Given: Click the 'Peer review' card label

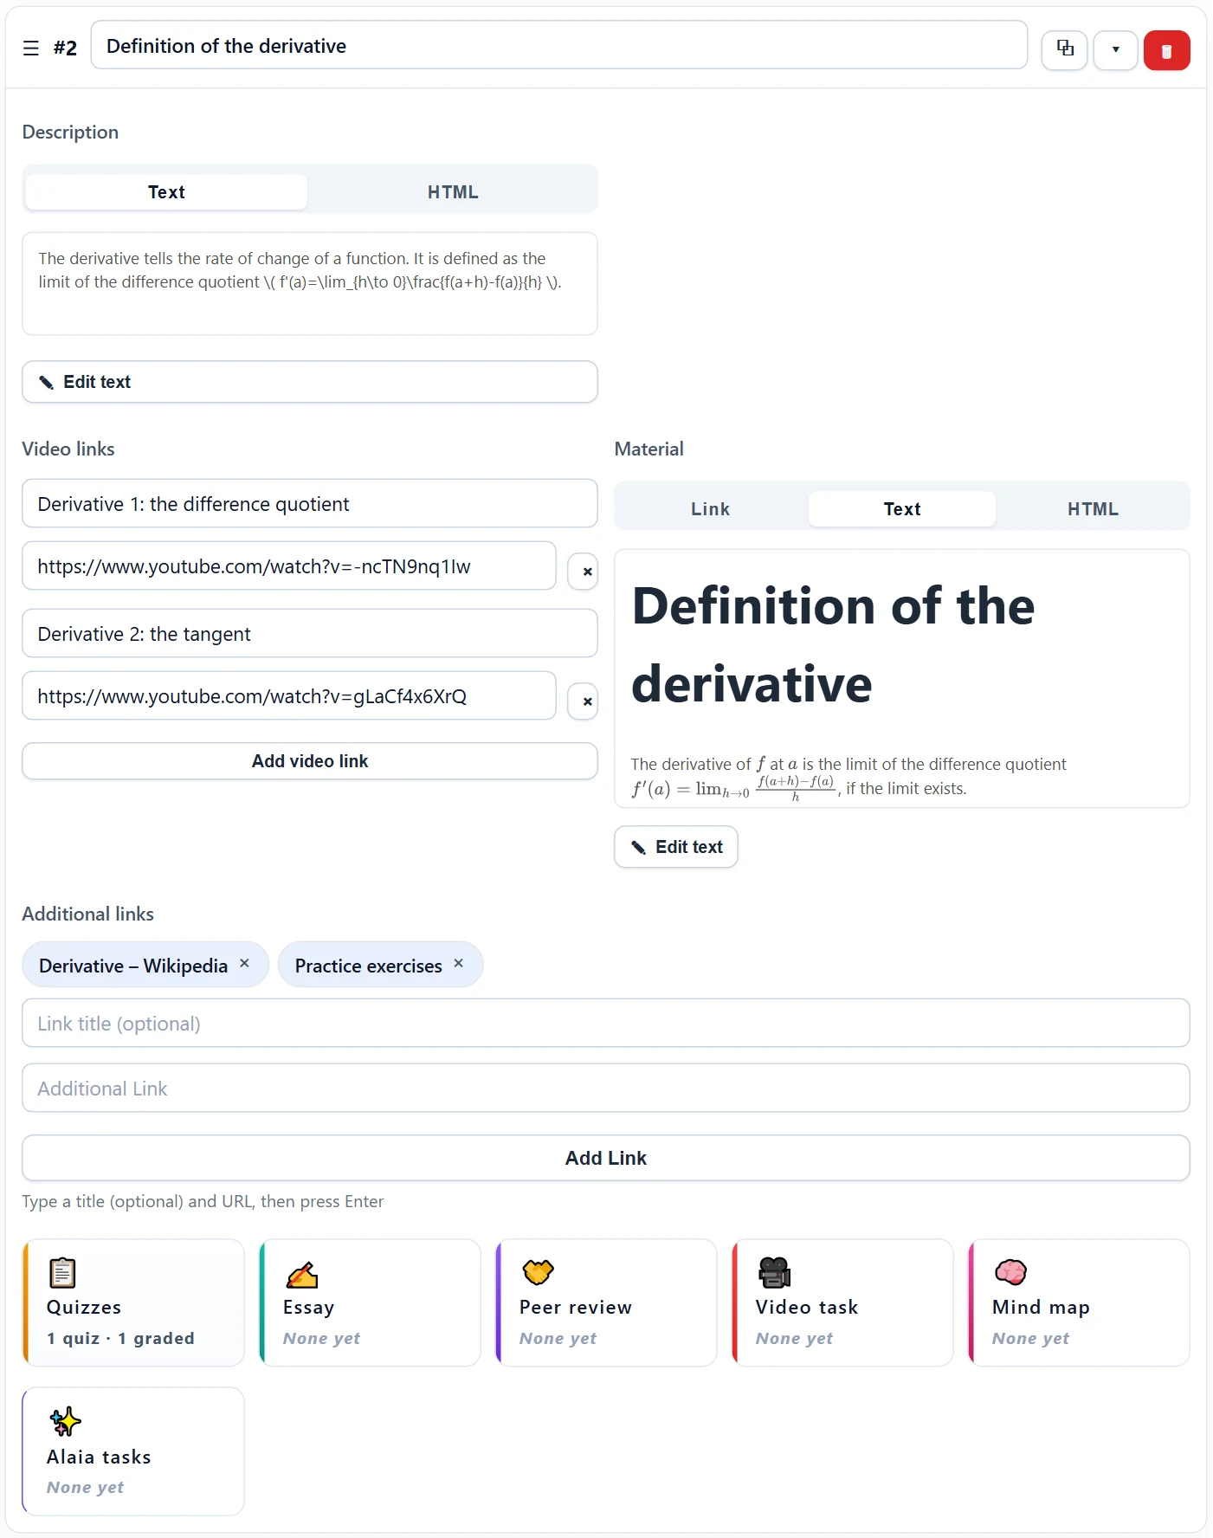Looking at the screenshot, I should click(x=576, y=1307).
